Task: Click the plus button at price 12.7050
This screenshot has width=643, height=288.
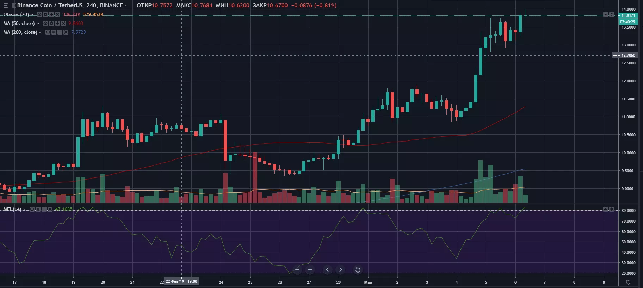Action: (615, 55)
